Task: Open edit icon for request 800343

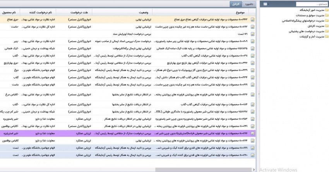Action: 253,19
